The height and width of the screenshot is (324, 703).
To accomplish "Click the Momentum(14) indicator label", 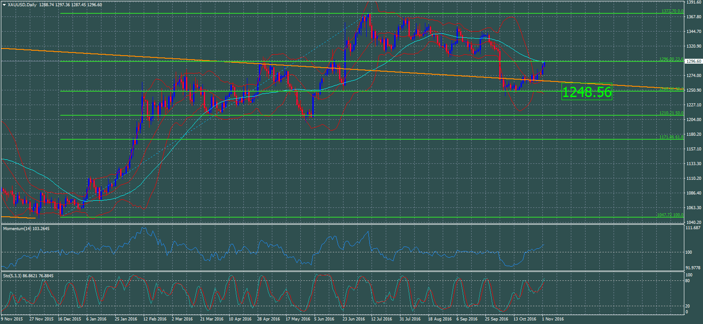I will click(x=26, y=229).
